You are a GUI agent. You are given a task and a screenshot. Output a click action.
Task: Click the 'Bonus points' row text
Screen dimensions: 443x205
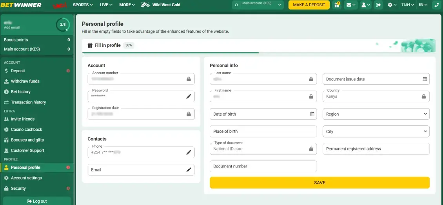pyautogui.click(x=16, y=40)
